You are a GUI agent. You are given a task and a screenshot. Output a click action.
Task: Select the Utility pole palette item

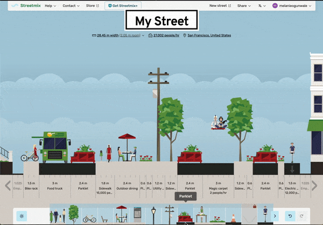tap(170, 214)
